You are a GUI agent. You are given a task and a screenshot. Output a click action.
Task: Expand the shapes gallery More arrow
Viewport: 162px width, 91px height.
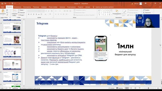click(111, 15)
